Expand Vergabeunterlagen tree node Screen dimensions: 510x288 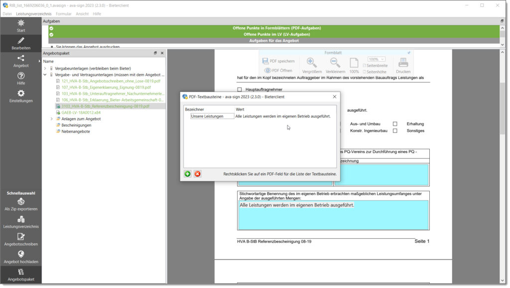click(x=45, y=68)
